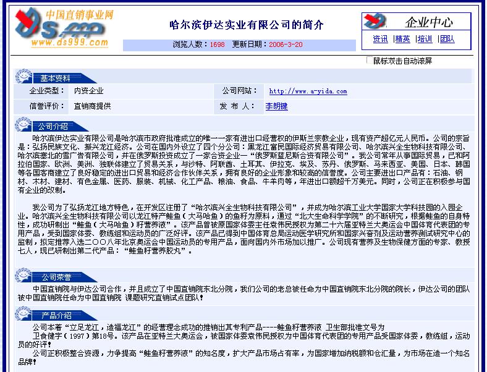The height and width of the screenshot is (372, 487).
Task: Open publisher 李朗键 profile link
Action: pos(276,106)
